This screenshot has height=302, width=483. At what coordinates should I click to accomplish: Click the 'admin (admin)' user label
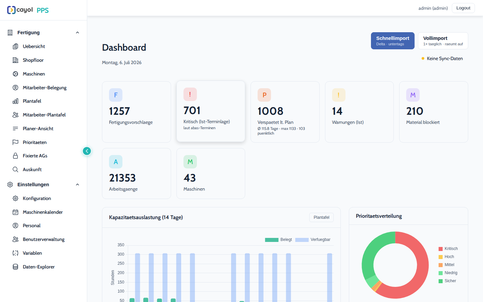(433, 8)
